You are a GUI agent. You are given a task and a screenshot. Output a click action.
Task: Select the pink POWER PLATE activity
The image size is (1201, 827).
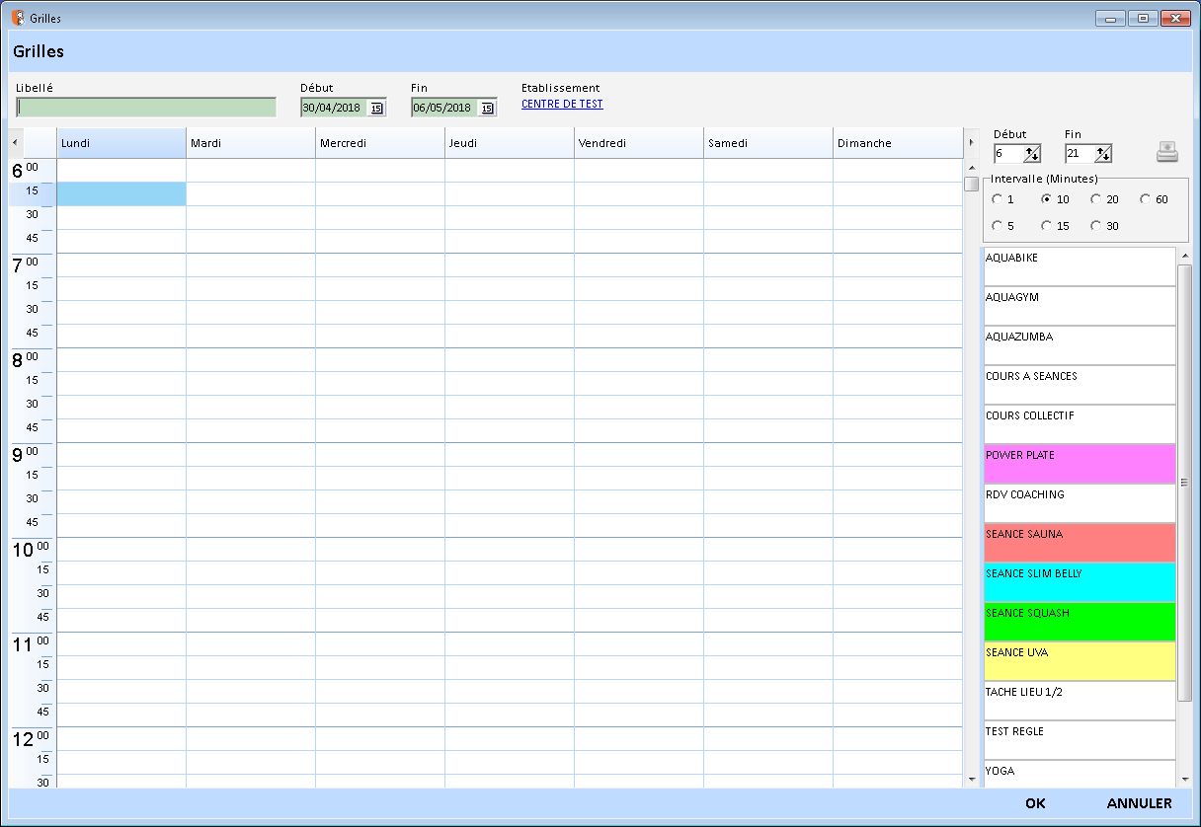click(1079, 464)
